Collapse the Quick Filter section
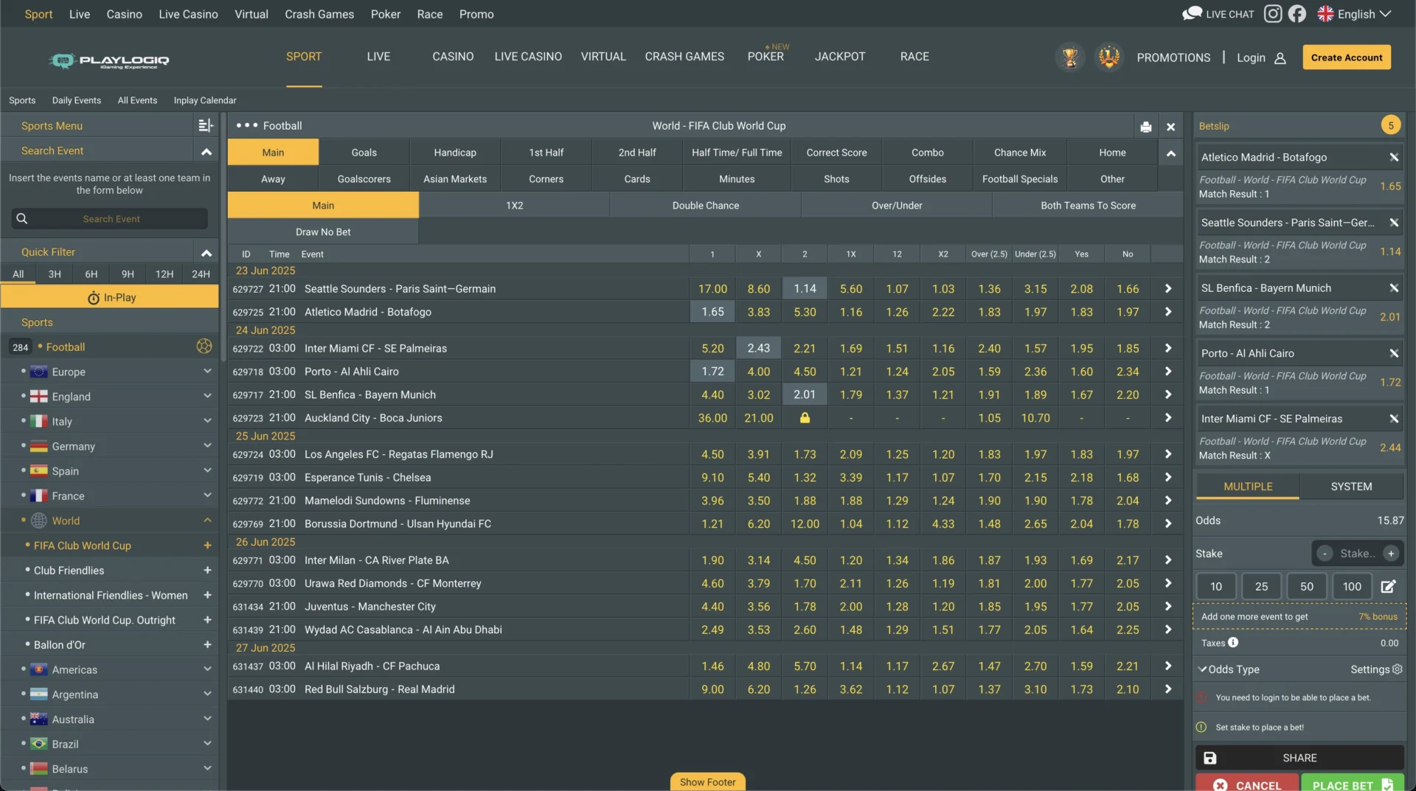This screenshot has height=791, width=1416. (x=206, y=253)
